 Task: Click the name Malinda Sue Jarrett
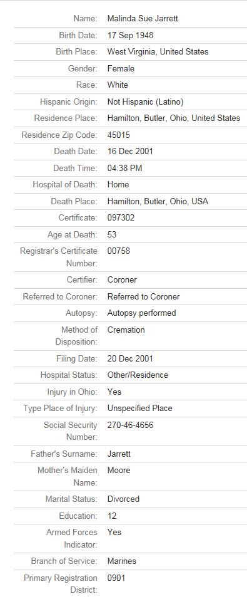(x=143, y=18)
